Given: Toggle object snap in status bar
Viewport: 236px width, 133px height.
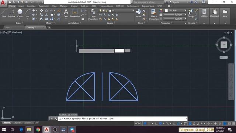Looking at the screenshot, I should [178, 123].
